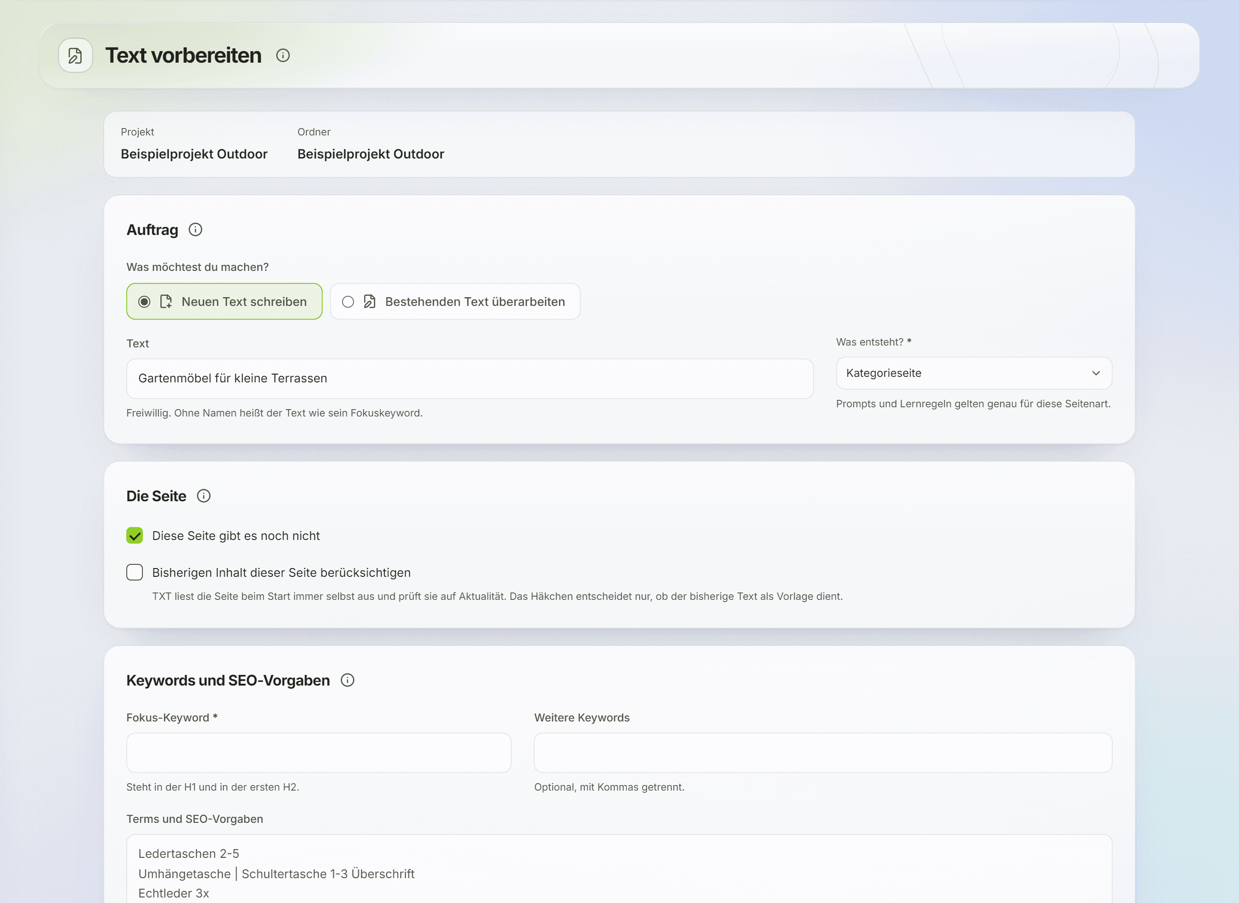1239x903 pixels.
Task: Click the Terms und SEO-Vorgaben label
Action: point(195,819)
